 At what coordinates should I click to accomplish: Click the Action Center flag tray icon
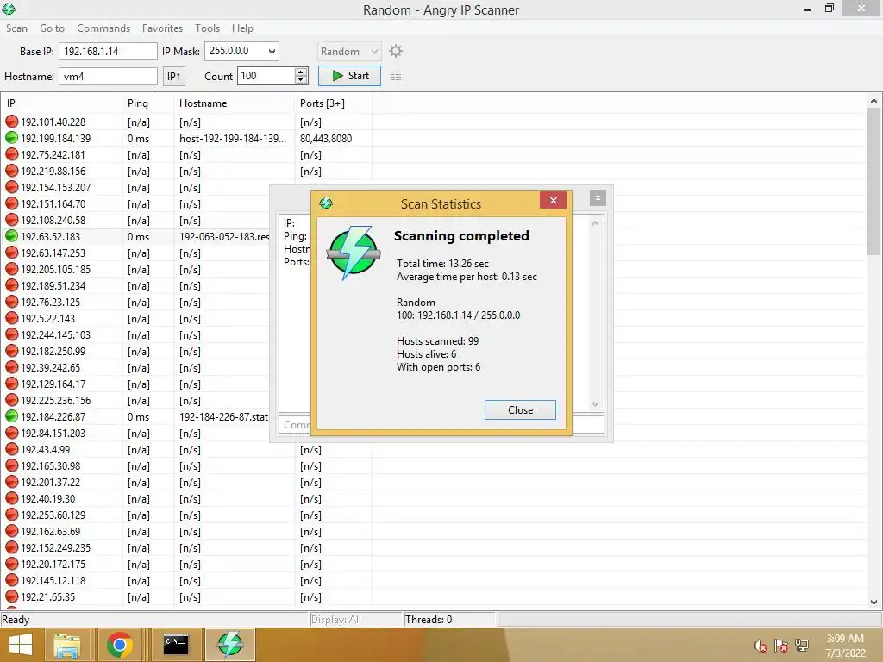(x=780, y=646)
